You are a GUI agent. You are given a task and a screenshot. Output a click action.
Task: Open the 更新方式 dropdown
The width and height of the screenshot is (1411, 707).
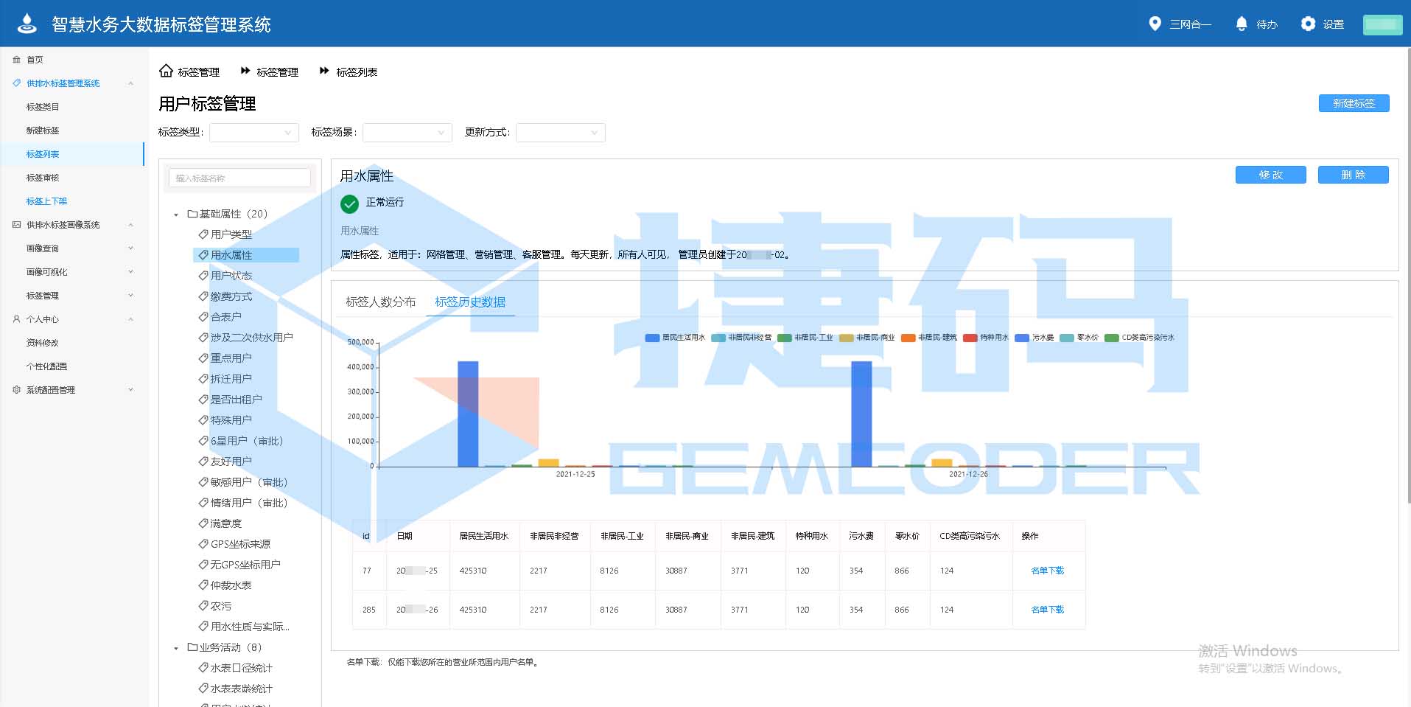(560, 133)
